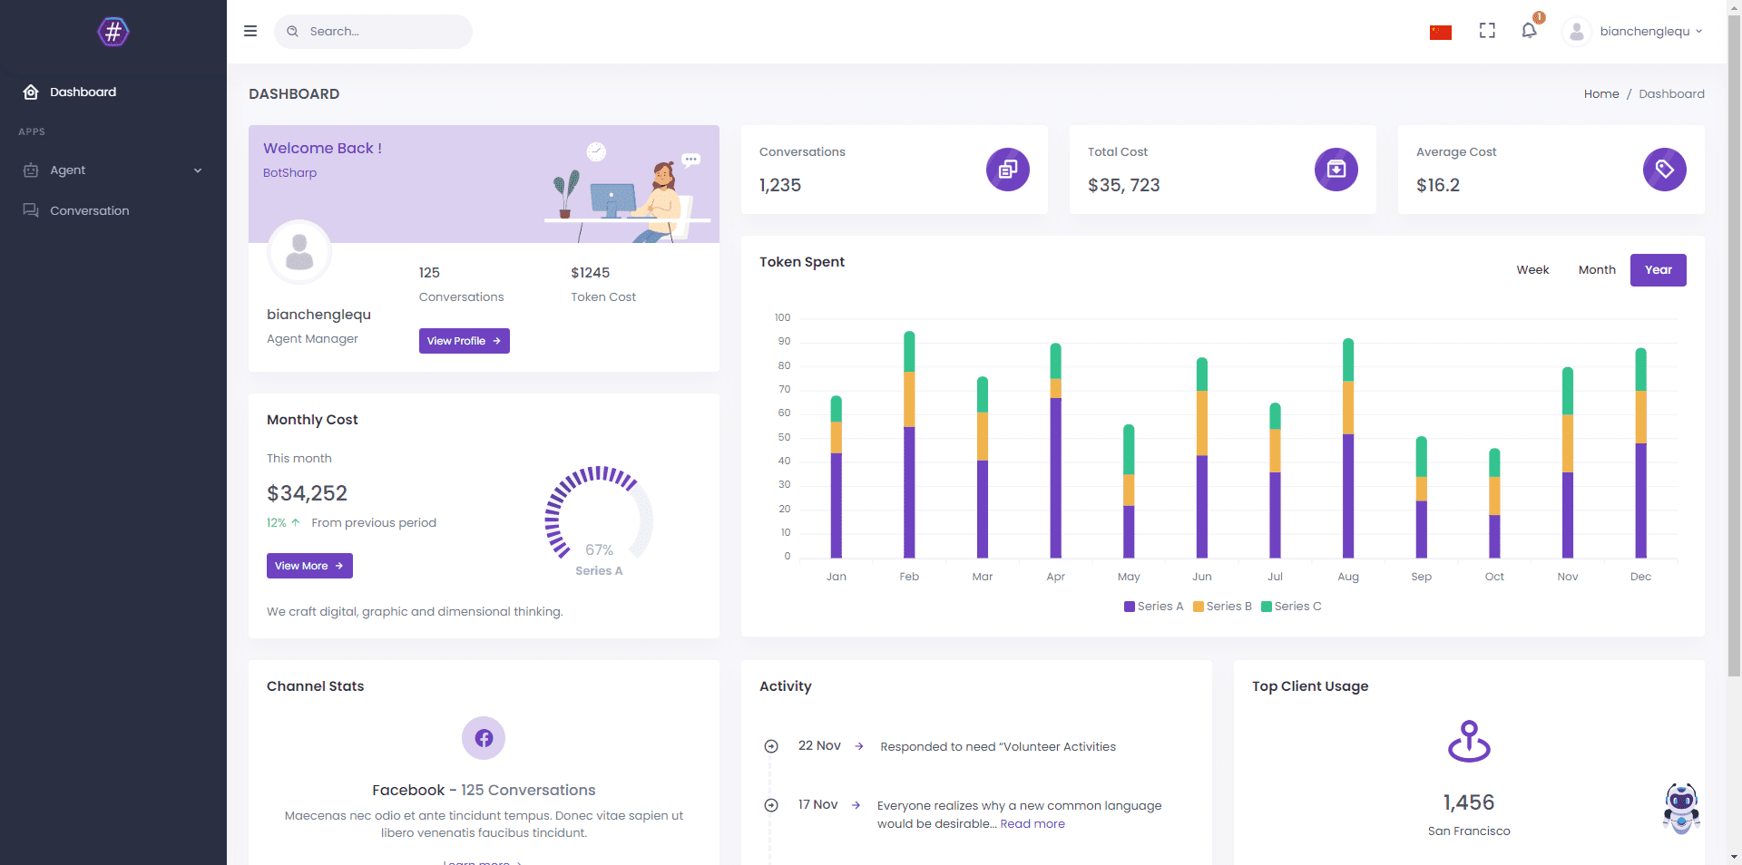Image resolution: width=1742 pixels, height=865 pixels.
Task: Click the Aug bar in Token Spent chart
Action: [x=1348, y=448]
